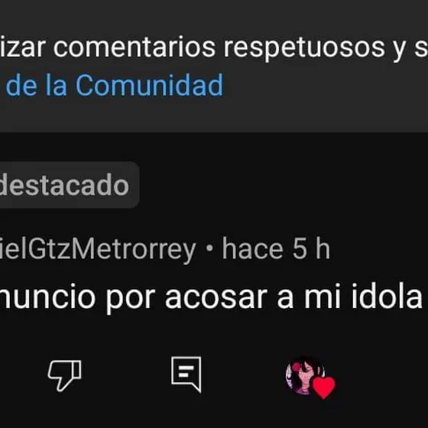Viewport: 428px width, 428px height.
Task: Click the word 'idola' in the comment
Action: (x=387, y=296)
